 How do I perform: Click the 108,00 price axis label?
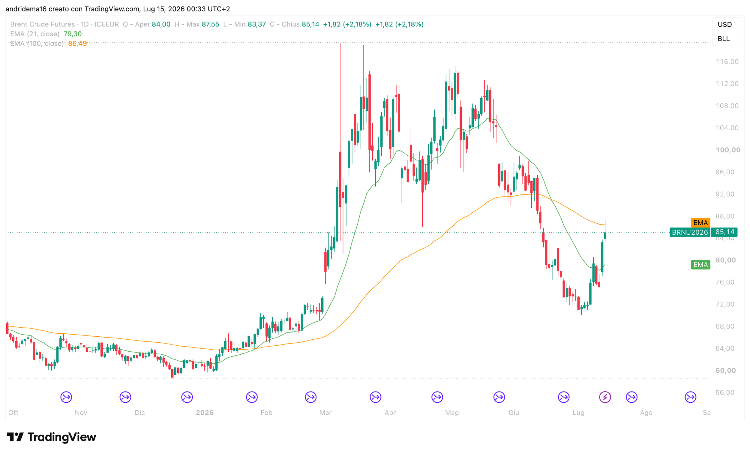point(727,106)
